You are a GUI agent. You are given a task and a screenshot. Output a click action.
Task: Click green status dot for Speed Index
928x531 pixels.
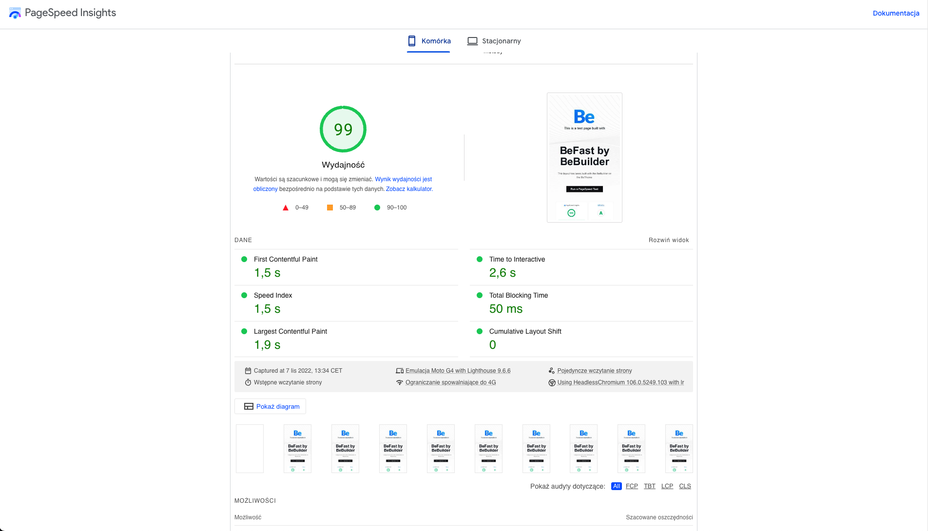(244, 295)
